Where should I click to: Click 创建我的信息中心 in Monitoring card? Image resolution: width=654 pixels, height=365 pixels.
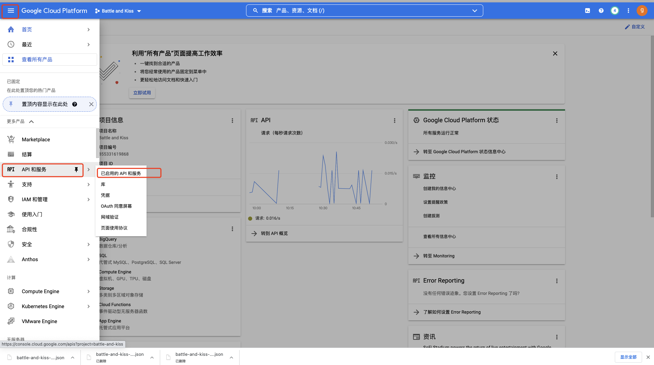(440, 189)
